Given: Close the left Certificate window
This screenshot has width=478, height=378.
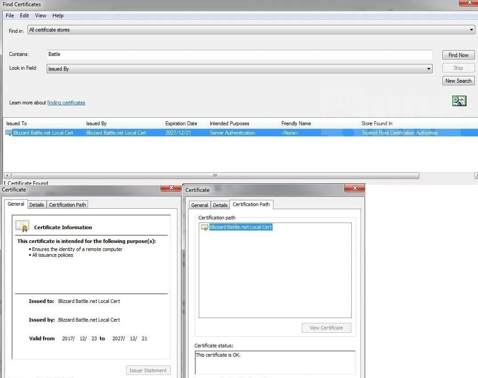Looking at the screenshot, I should click(x=171, y=188).
